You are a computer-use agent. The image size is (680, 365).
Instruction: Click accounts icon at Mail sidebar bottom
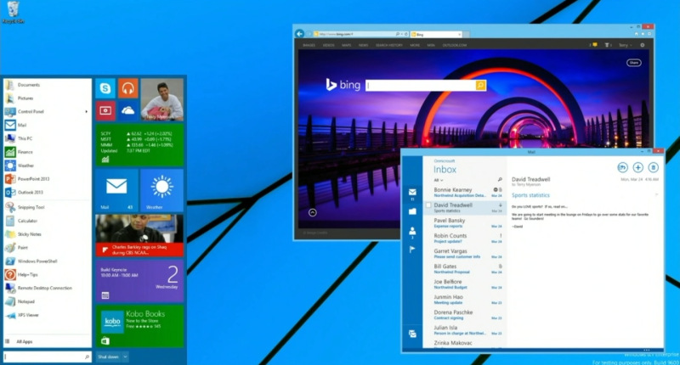coord(412,334)
